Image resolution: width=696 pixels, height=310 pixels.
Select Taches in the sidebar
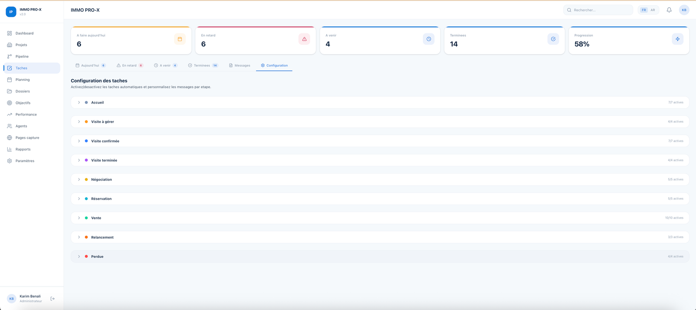[x=31, y=68]
